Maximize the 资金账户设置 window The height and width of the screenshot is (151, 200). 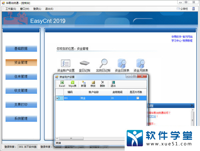(x=134, y=76)
